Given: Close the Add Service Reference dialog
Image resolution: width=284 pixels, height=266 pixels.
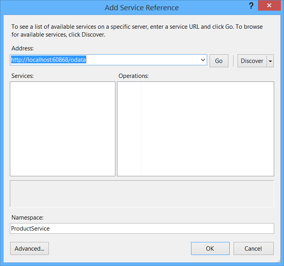Looking at the screenshot, I should [x=269, y=6].
